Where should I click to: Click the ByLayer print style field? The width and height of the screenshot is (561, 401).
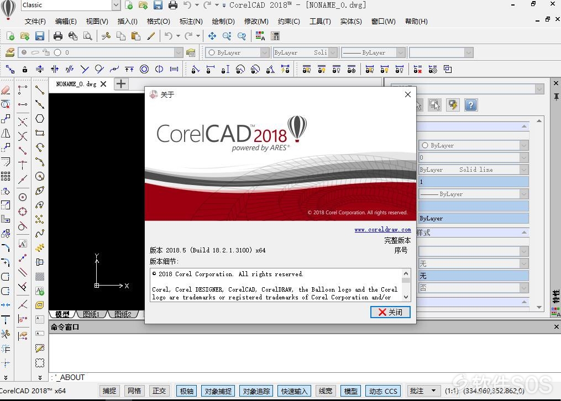click(x=473, y=218)
